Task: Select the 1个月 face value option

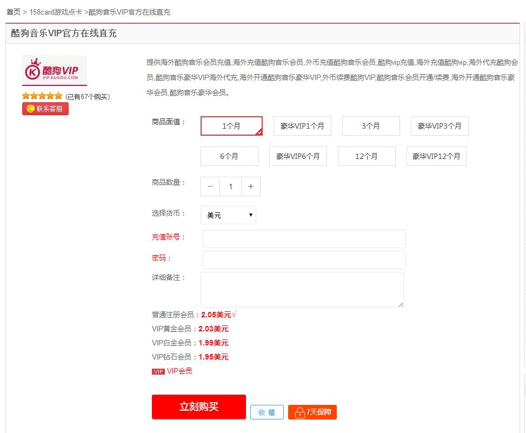Action: [x=231, y=126]
